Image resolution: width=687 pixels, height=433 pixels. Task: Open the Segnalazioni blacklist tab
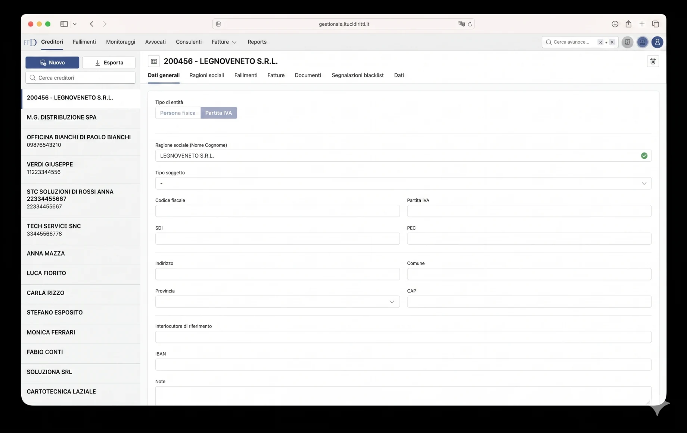coord(357,75)
